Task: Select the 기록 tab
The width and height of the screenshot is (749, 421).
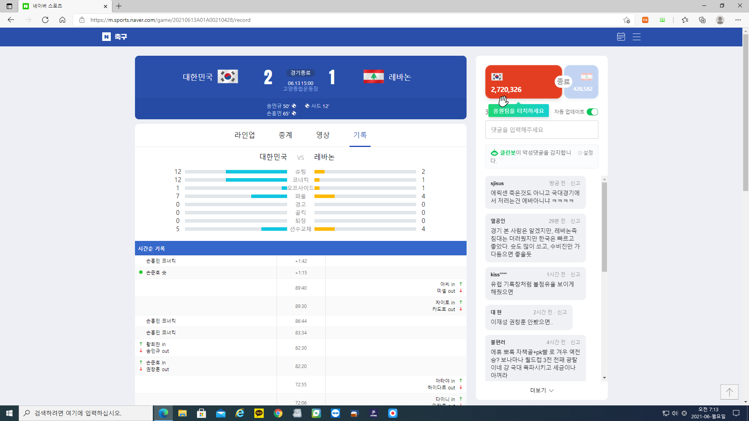Action: [x=360, y=135]
